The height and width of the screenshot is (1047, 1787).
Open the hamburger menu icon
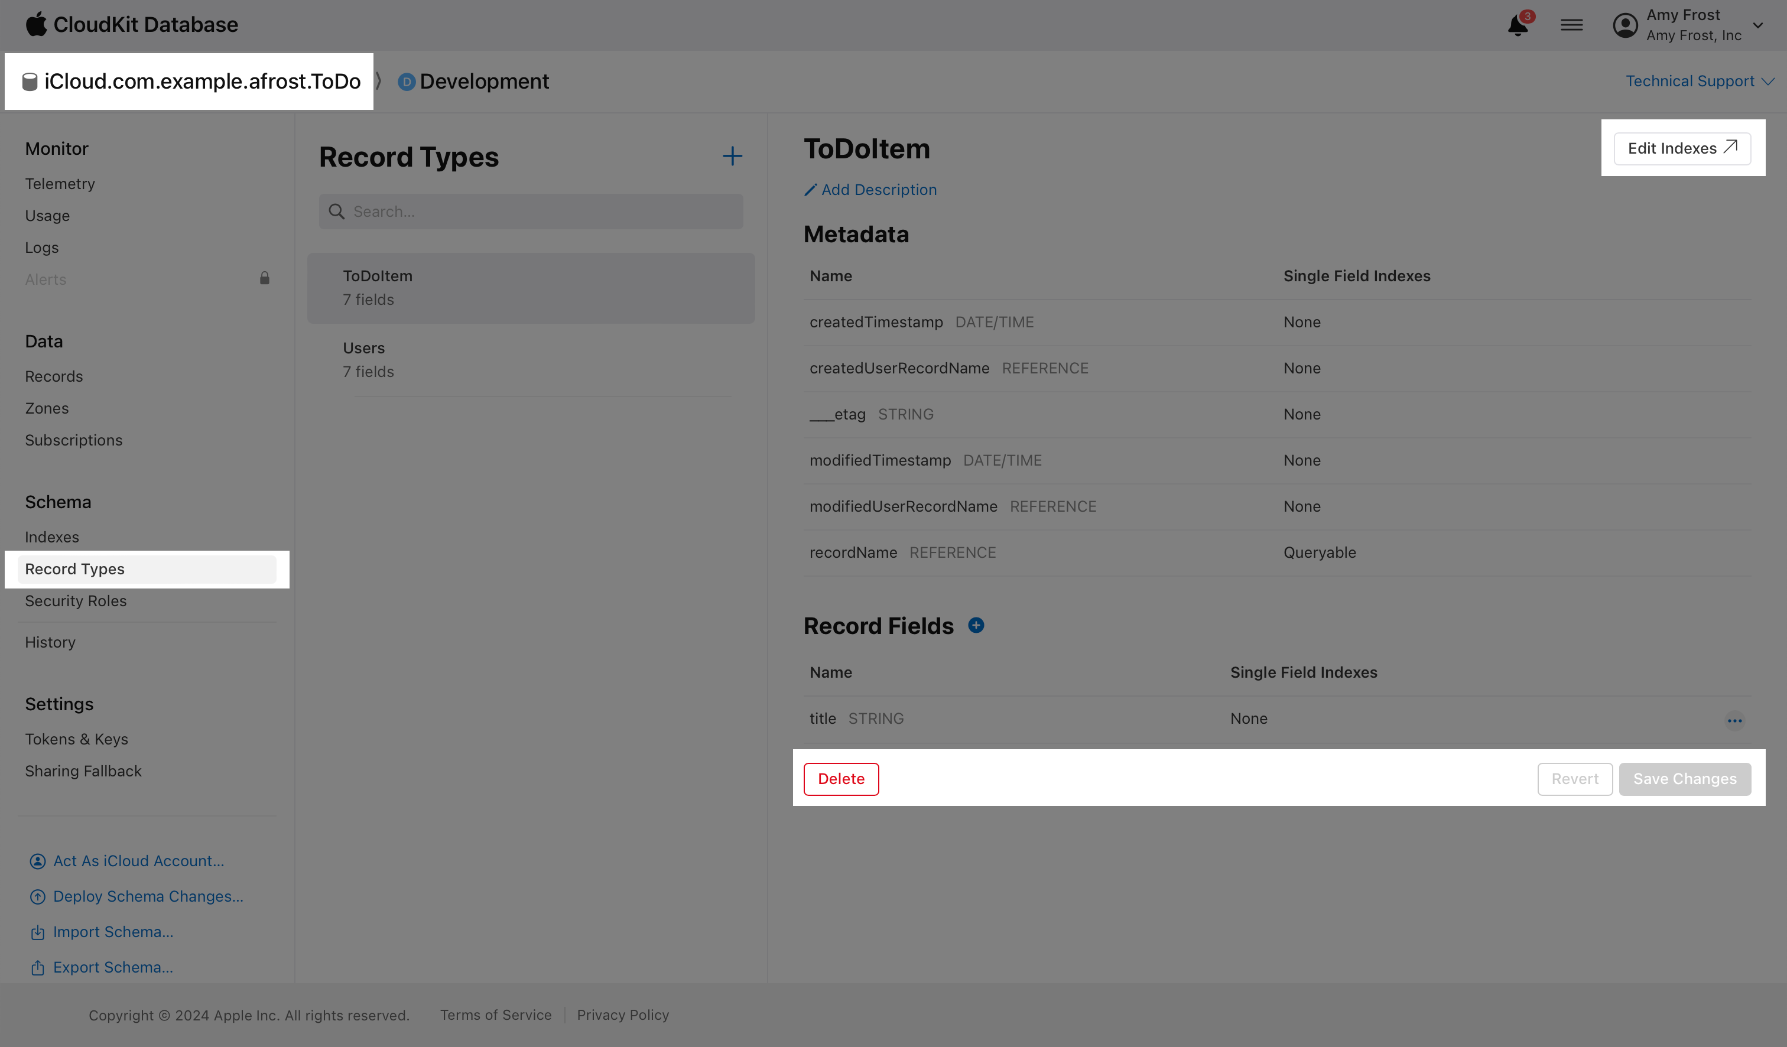(1571, 24)
